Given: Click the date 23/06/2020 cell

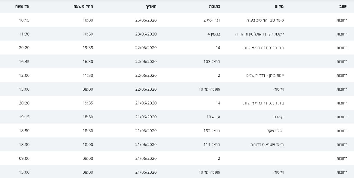Looking at the screenshot, I should coord(146,34).
